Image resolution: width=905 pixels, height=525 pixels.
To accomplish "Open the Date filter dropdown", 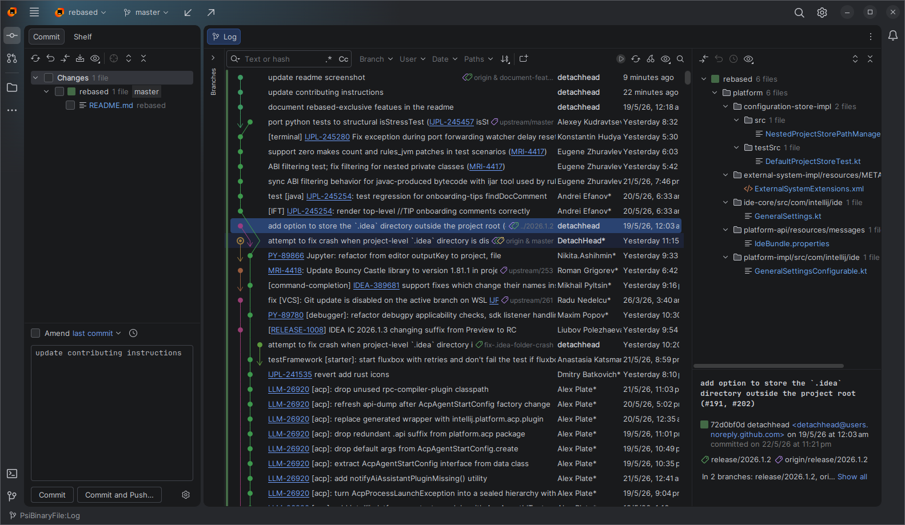I will (445, 59).
